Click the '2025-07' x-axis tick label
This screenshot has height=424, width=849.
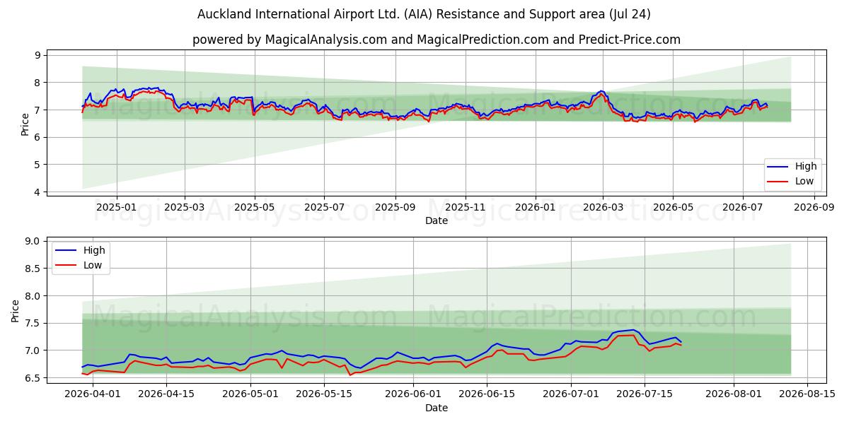[x=324, y=208]
